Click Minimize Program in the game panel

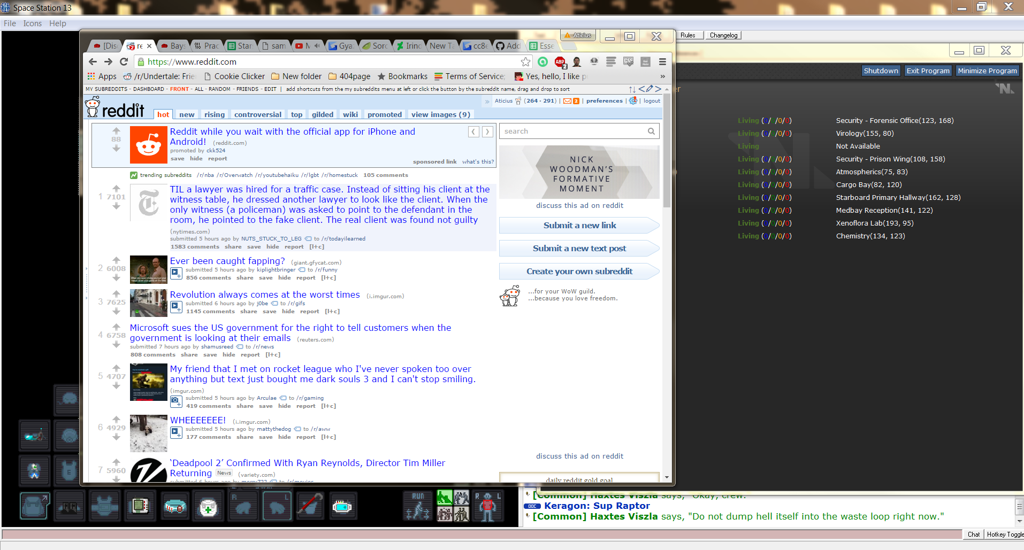987,71
